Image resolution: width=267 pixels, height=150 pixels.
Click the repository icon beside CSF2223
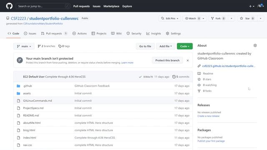(8, 18)
